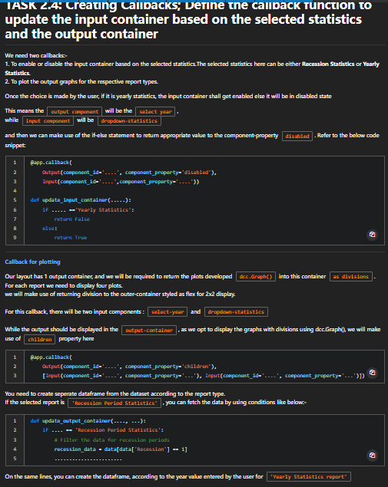Copy the update_output_container code snippet
This screenshot has width=388, height=487.
point(372,456)
